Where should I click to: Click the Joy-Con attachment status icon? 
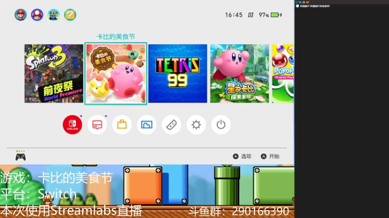point(250,15)
